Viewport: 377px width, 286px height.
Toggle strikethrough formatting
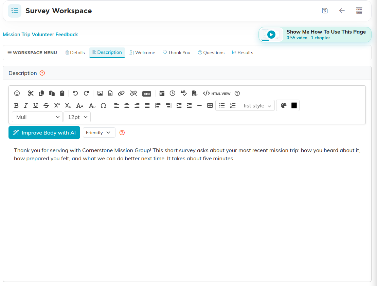click(x=46, y=105)
